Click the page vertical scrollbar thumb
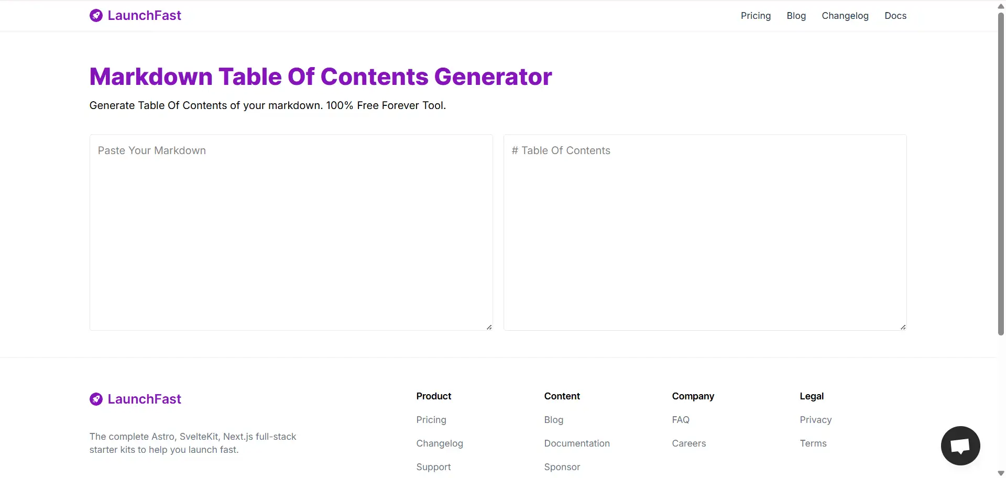 [x=1001, y=174]
